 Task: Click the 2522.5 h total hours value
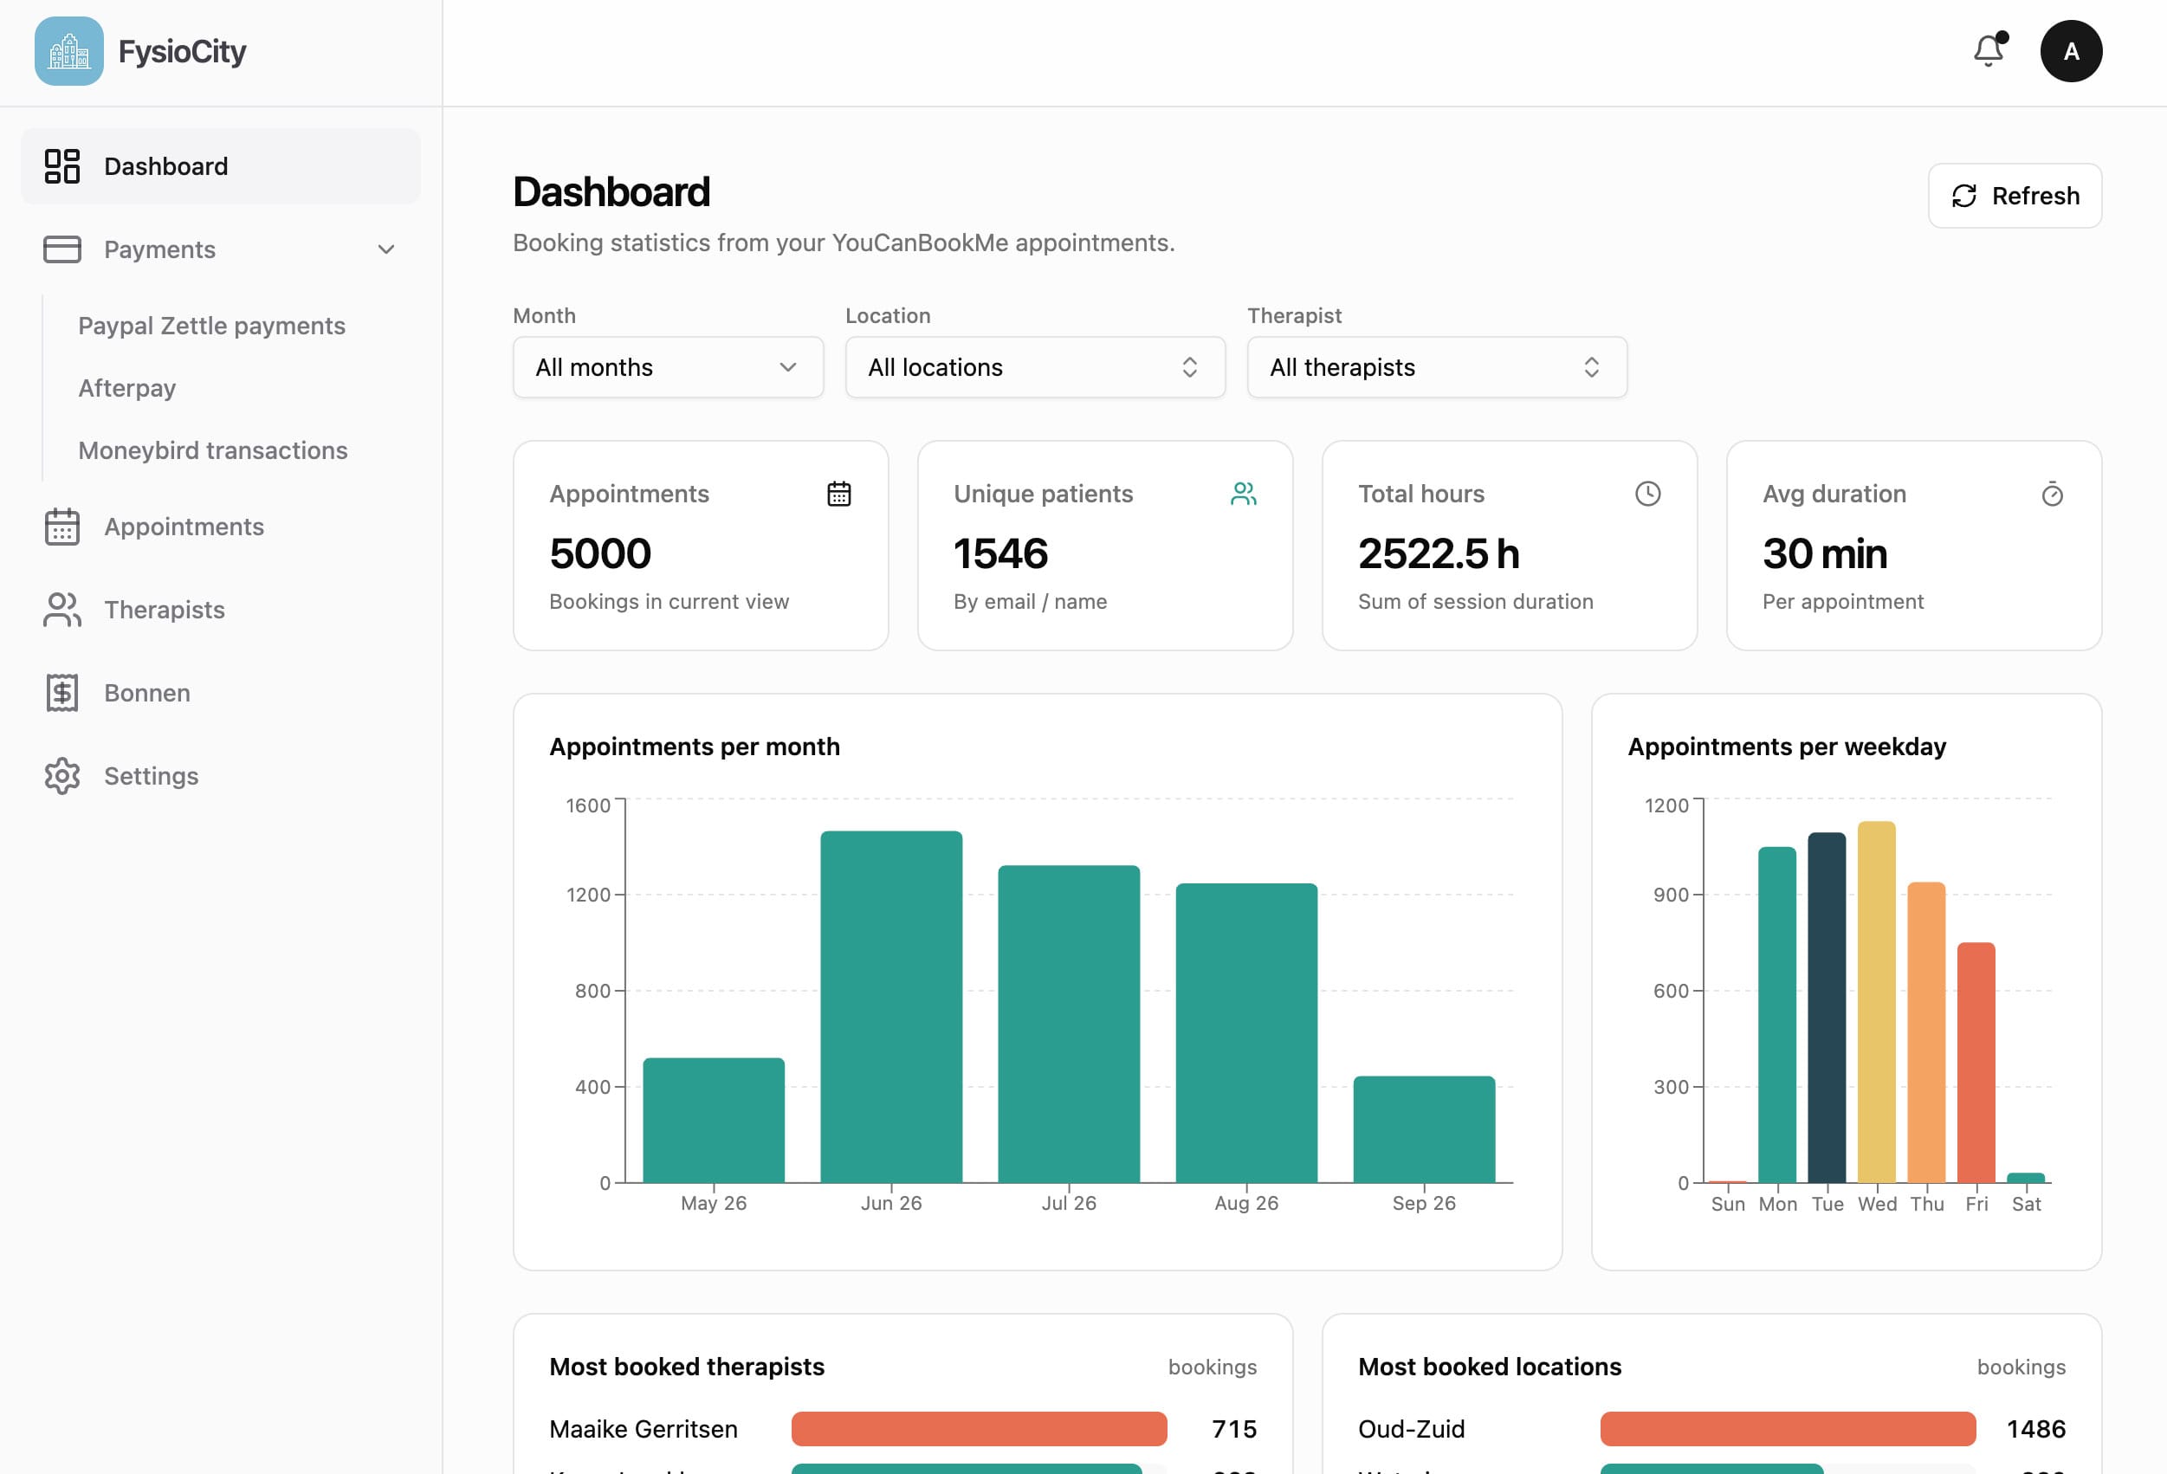point(1439,553)
